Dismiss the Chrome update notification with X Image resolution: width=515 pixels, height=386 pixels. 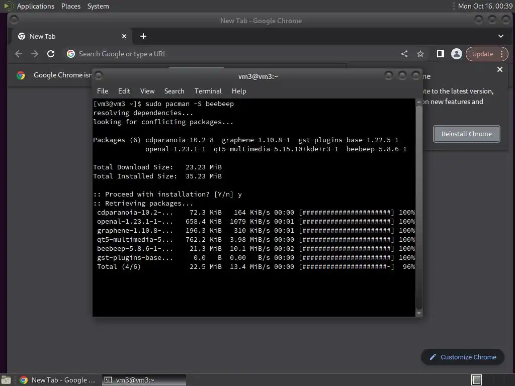(x=499, y=69)
